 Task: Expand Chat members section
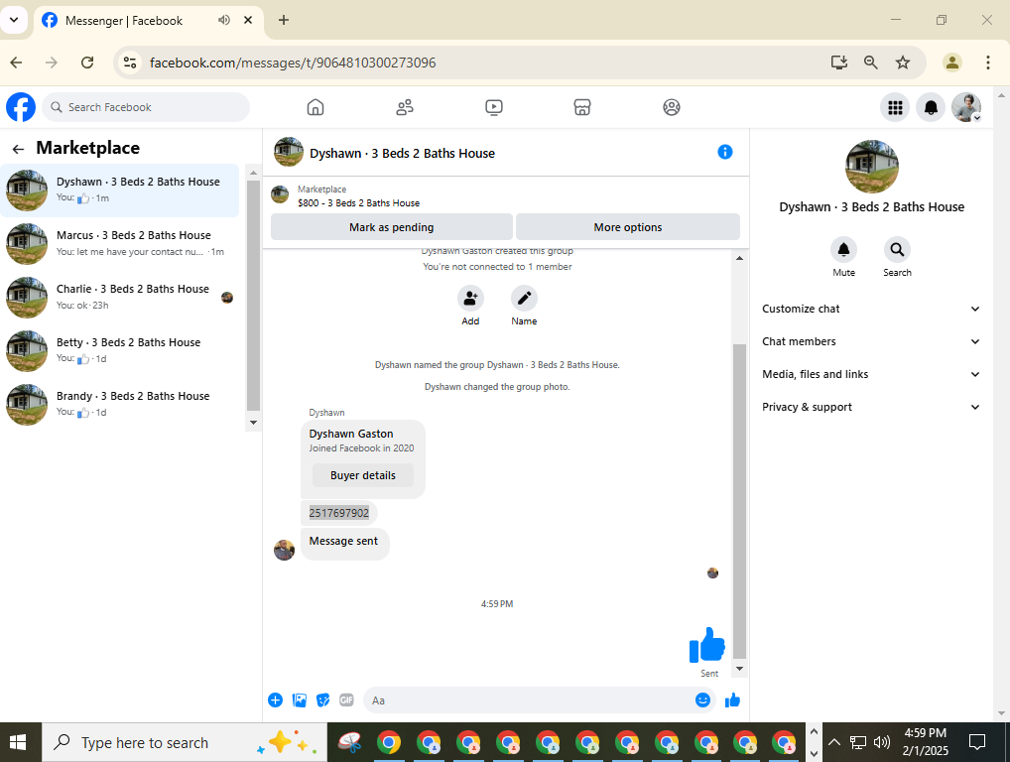tap(871, 341)
